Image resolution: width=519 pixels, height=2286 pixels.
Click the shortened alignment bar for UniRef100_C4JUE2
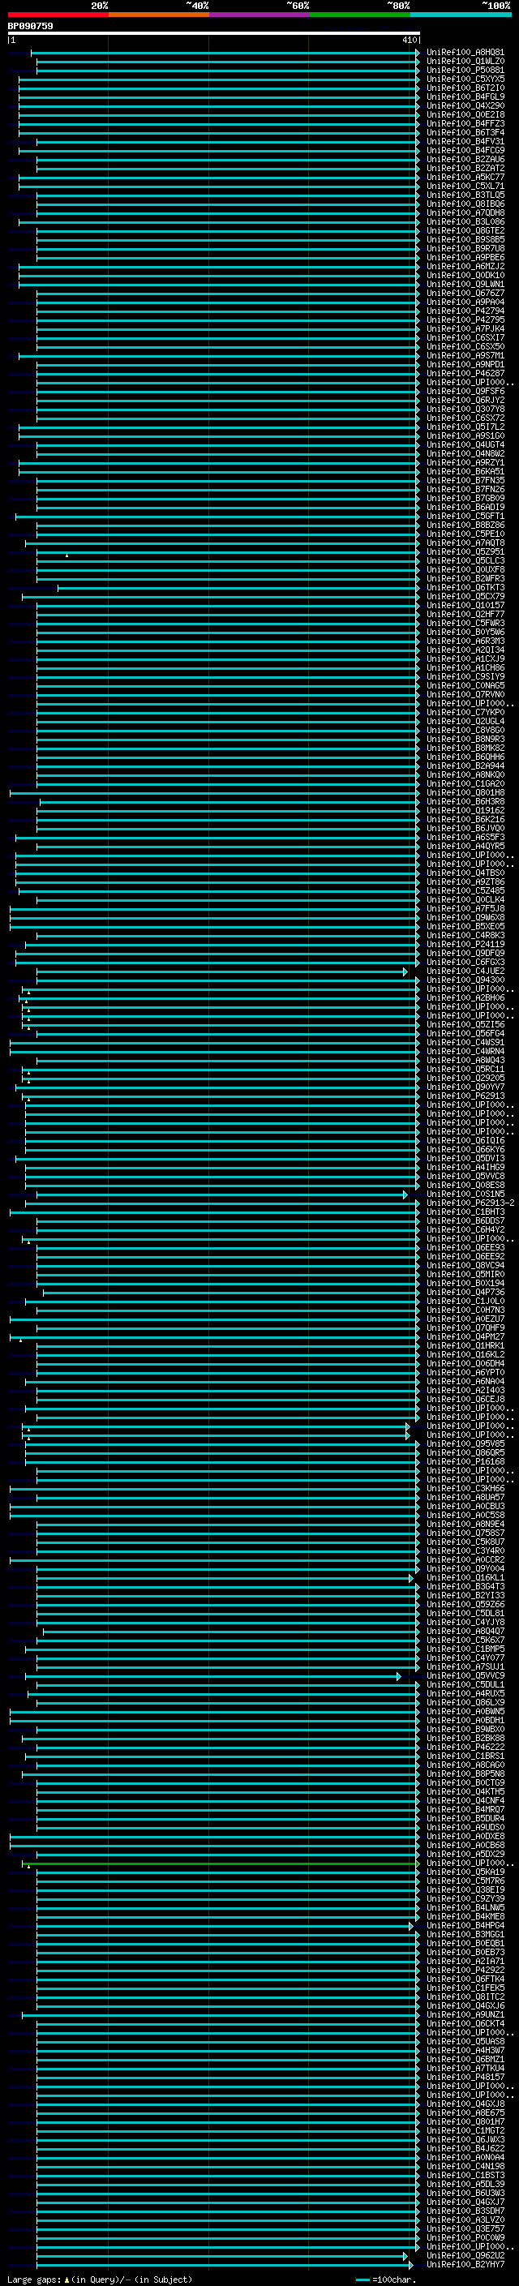pyautogui.click(x=222, y=971)
